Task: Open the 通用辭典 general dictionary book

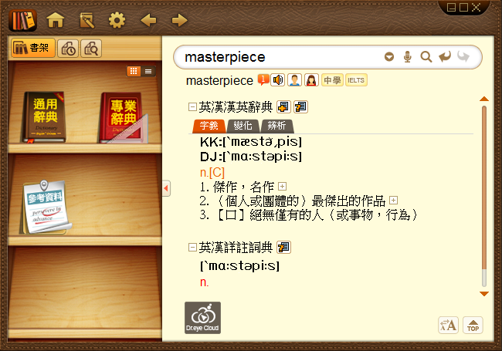Action: pyautogui.click(x=45, y=117)
